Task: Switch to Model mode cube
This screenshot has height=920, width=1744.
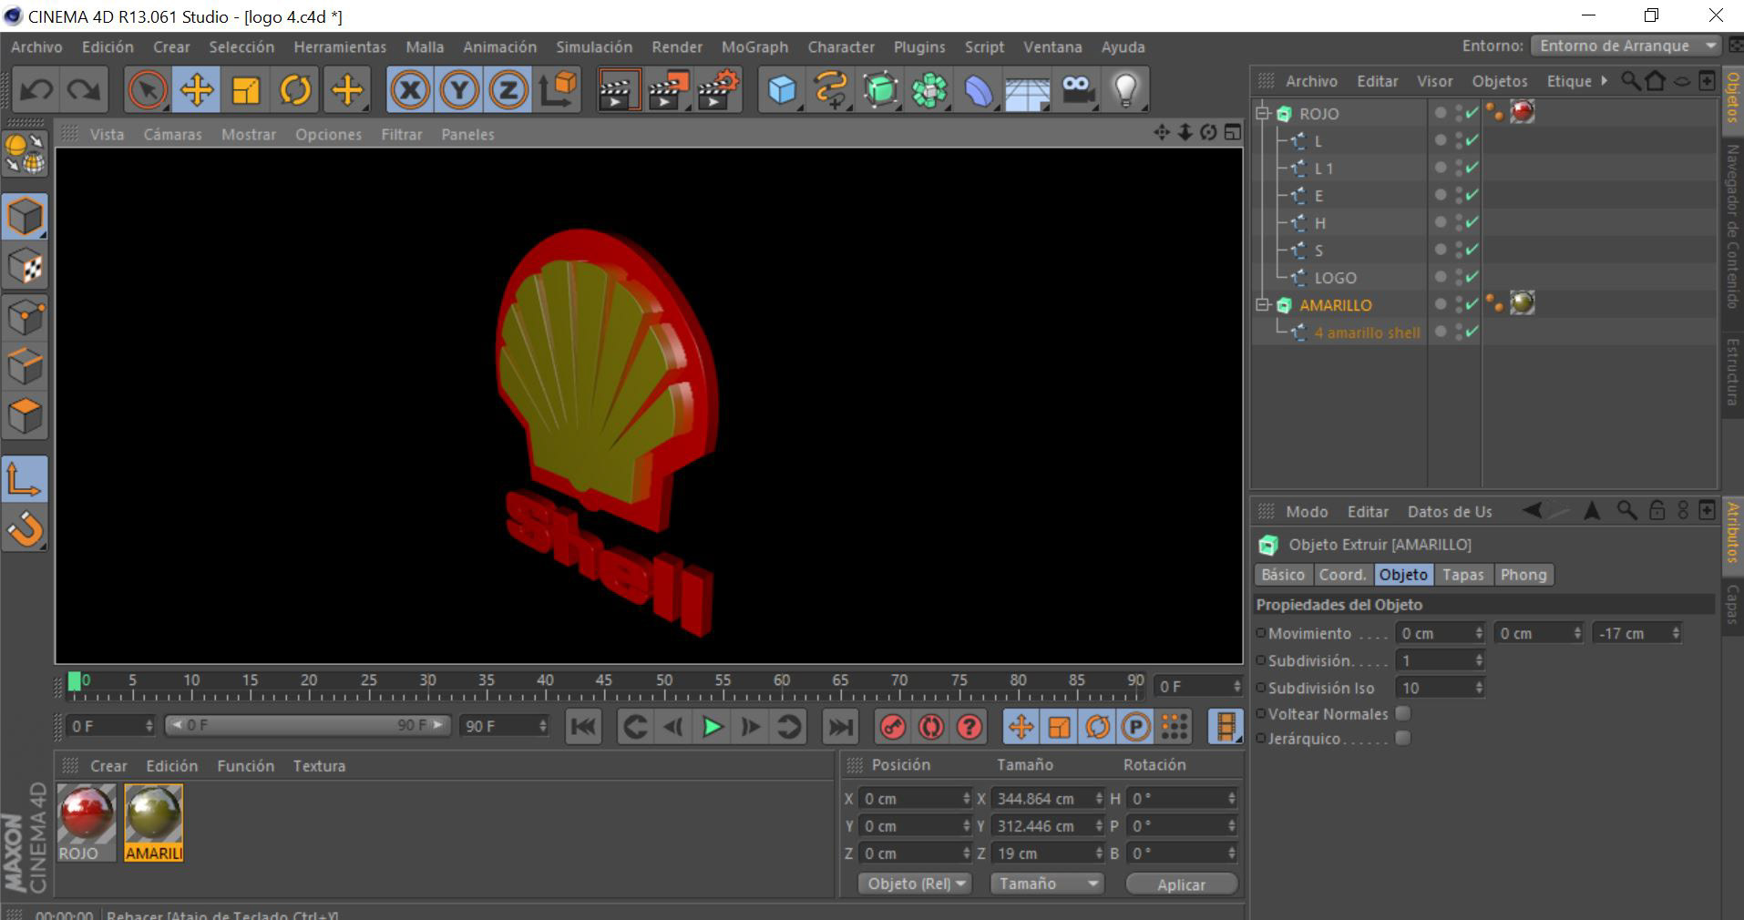Action: [x=25, y=217]
